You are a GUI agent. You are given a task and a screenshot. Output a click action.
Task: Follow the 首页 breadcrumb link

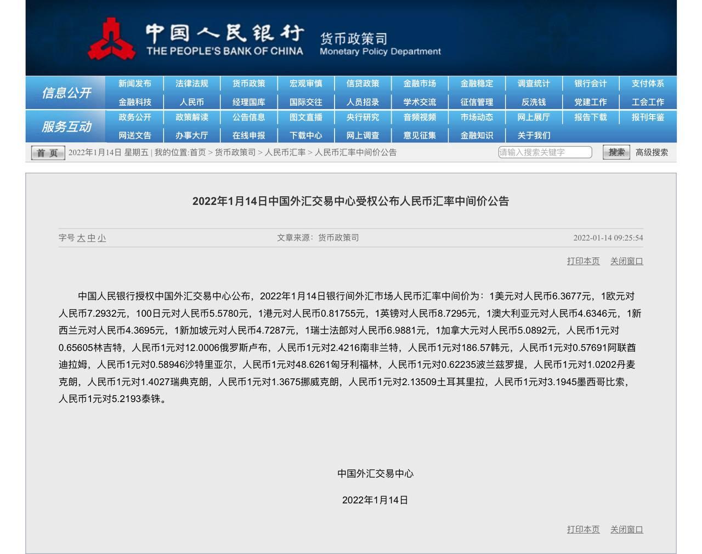(x=198, y=152)
